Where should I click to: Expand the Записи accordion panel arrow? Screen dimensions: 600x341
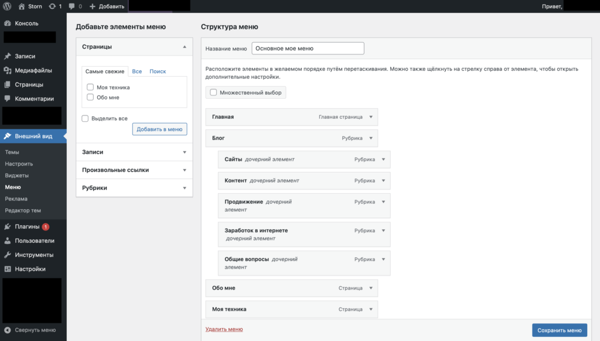(185, 152)
